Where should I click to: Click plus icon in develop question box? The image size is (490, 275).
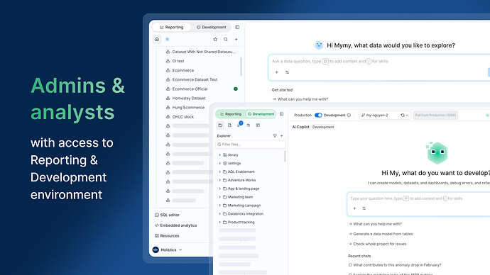(354, 208)
